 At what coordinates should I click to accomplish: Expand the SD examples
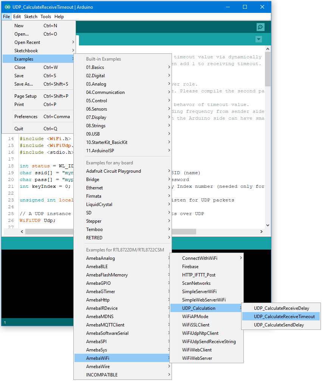123,213
